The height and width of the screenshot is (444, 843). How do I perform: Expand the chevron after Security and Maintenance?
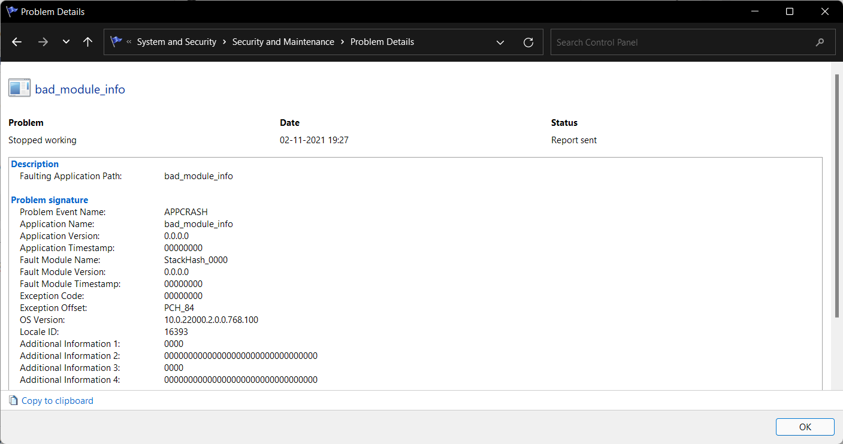(x=342, y=42)
